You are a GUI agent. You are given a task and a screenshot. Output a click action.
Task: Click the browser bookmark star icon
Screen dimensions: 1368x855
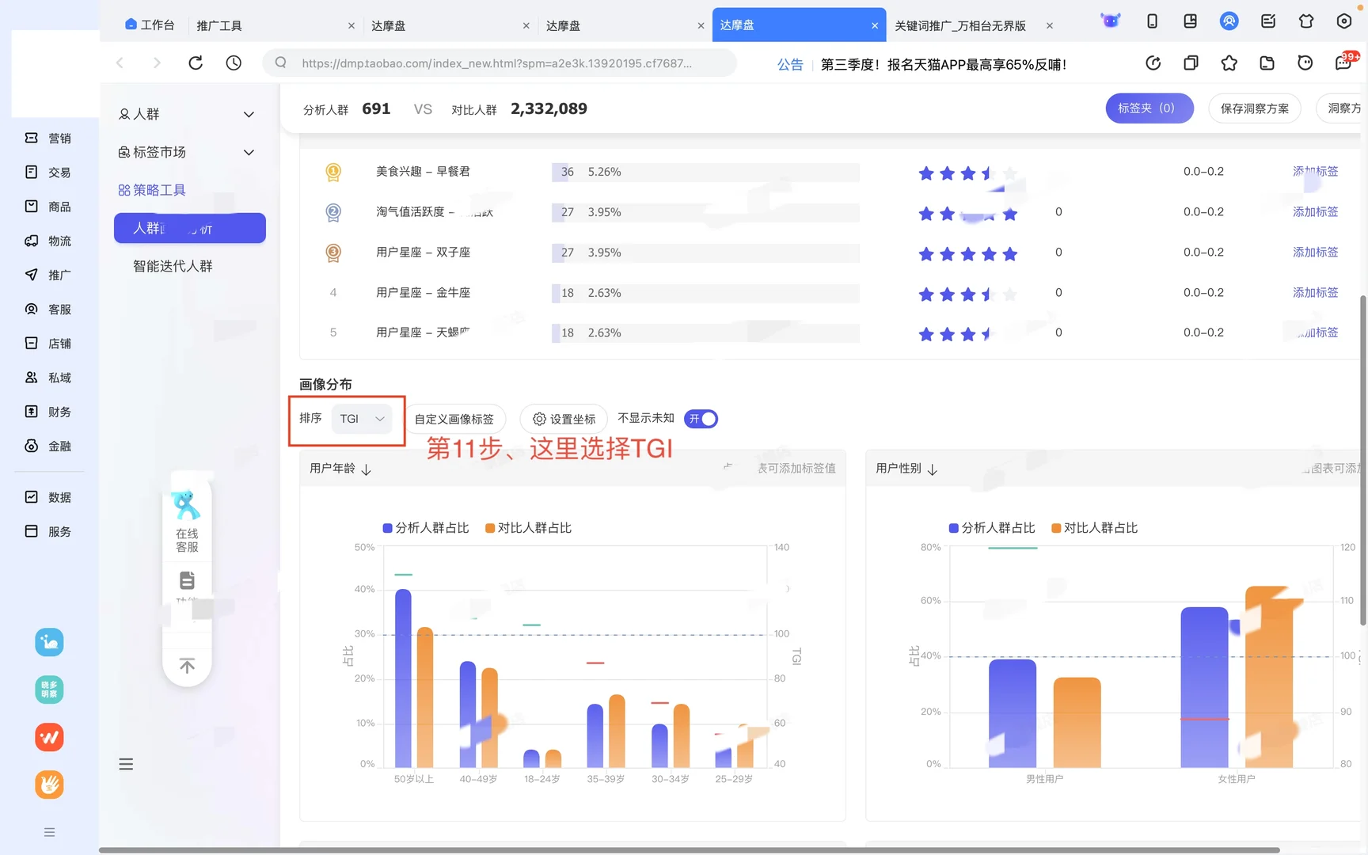click(x=1229, y=63)
